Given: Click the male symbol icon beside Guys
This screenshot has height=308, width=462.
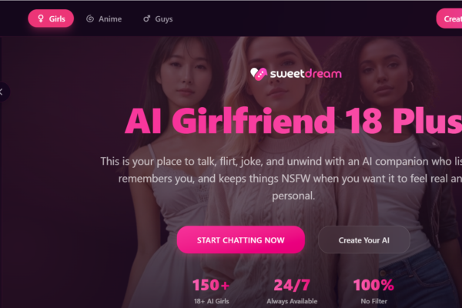Looking at the screenshot, I should point(146,18).
